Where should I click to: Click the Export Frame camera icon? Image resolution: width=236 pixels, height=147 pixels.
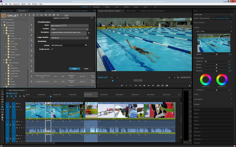(167, 86)
